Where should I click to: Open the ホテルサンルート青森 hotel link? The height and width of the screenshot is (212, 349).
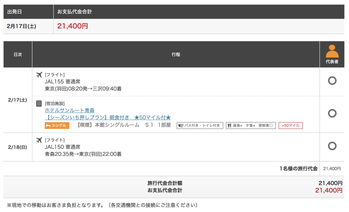pos(70,111)
